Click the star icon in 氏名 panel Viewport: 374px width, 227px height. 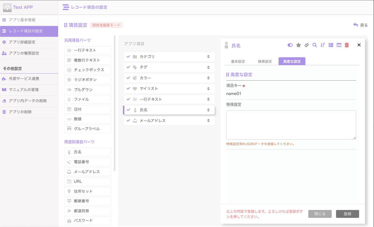pyautogui.click(x=298, y=45)
